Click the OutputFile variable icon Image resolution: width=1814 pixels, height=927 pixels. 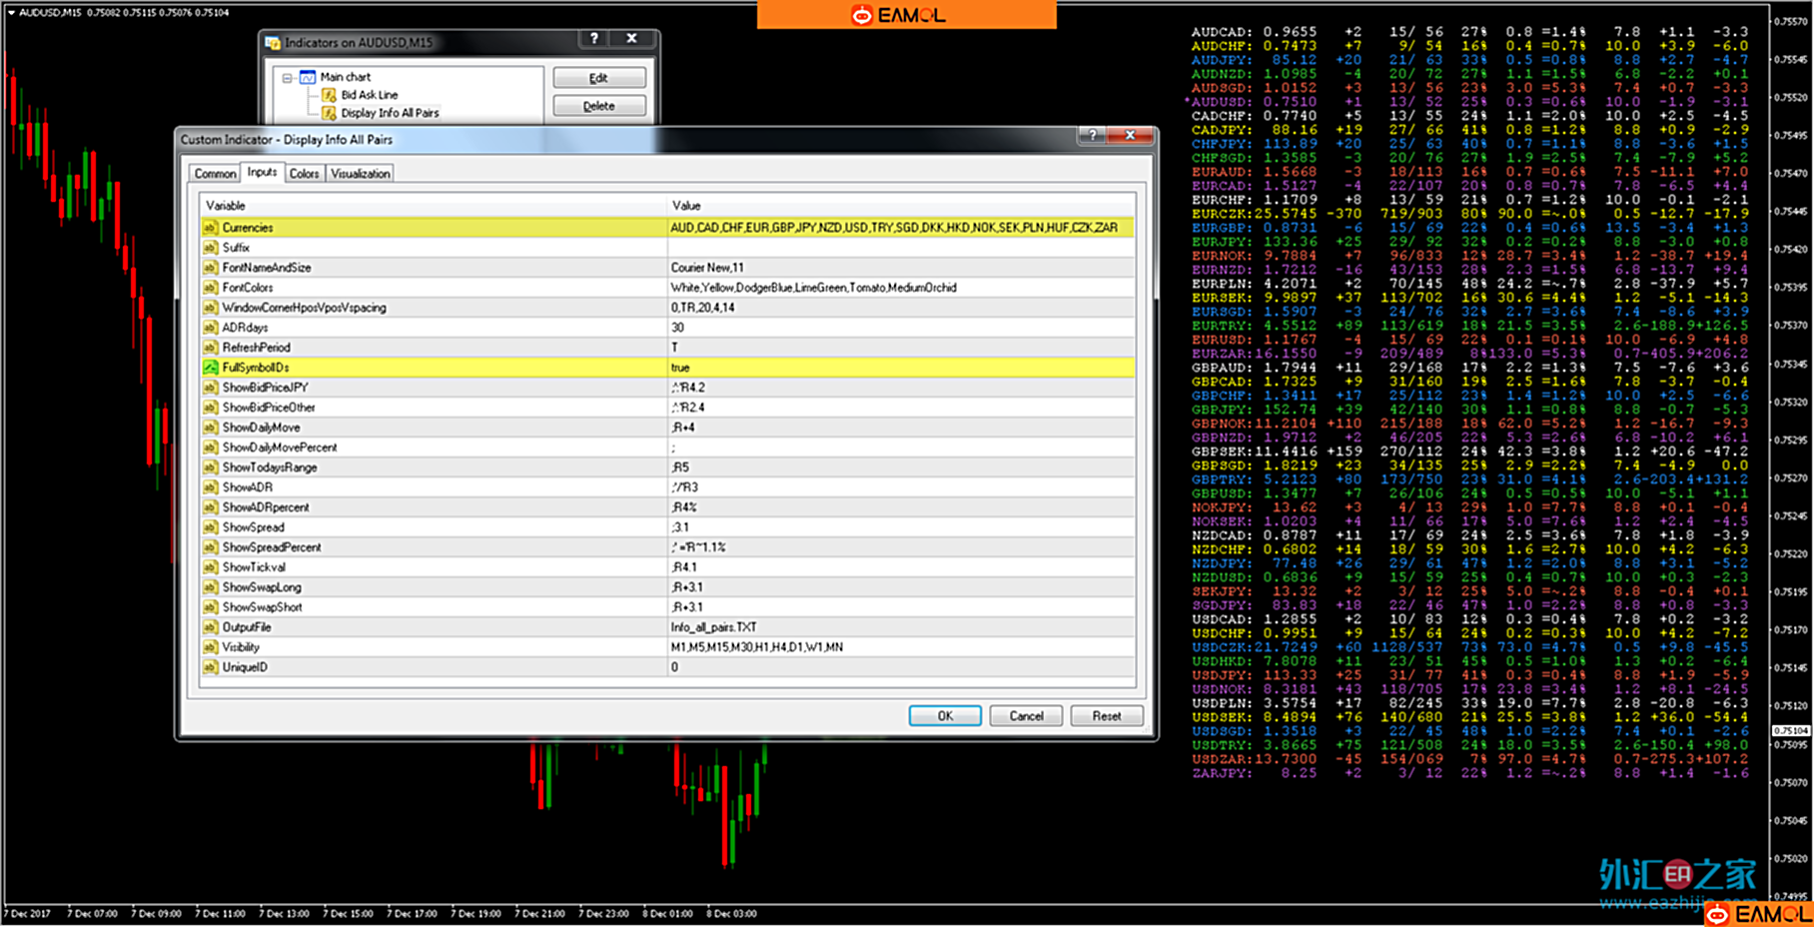(210, 627)
